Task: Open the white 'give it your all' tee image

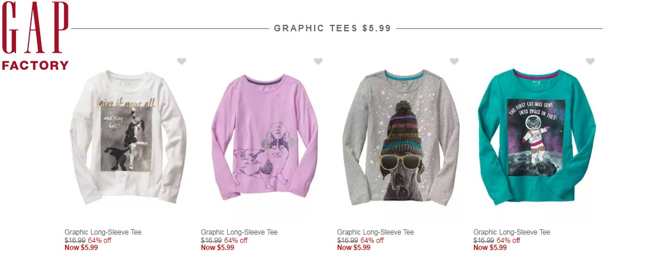Action: pyautogui.click(x=128, y=137)
